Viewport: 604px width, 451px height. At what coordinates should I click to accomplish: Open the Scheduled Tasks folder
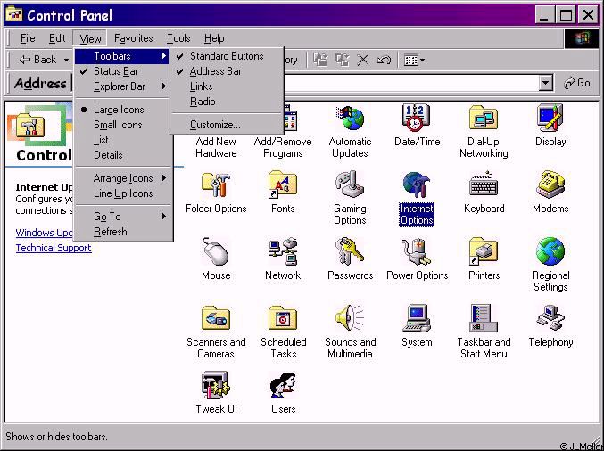tap(283, 332)
